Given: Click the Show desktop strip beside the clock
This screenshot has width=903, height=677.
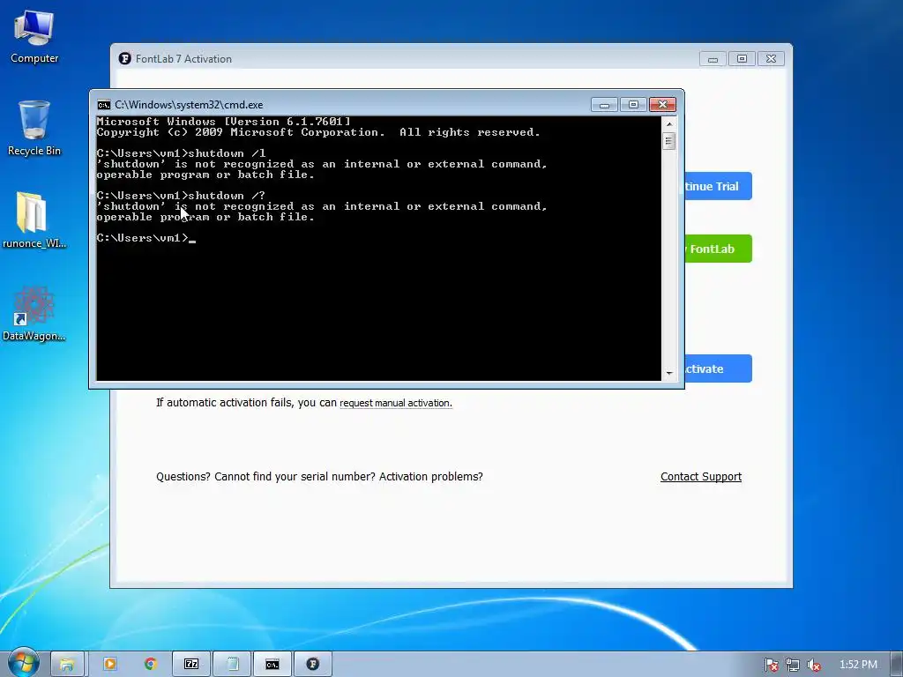Looking at the screenshot, I should click(x=897, y=665).
